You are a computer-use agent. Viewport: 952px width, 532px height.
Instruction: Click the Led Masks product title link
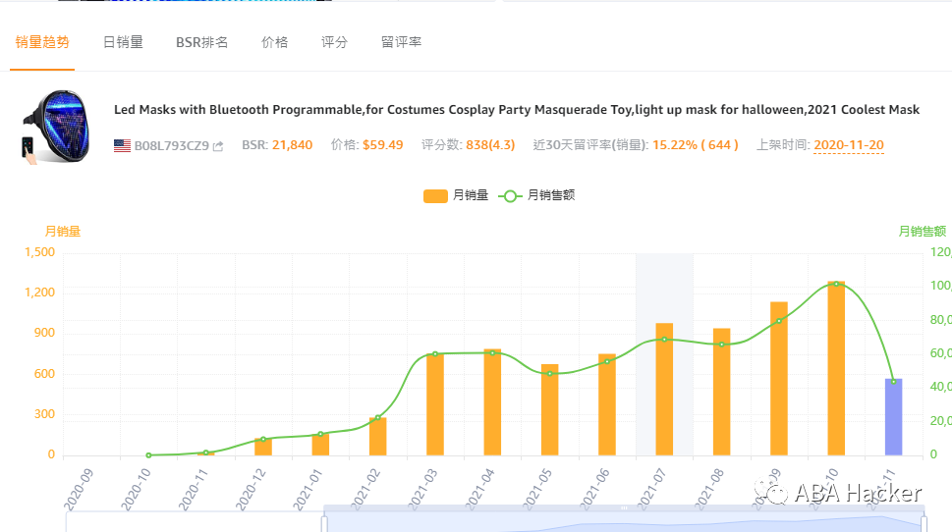pyautogui.click(x=517, y=109)
